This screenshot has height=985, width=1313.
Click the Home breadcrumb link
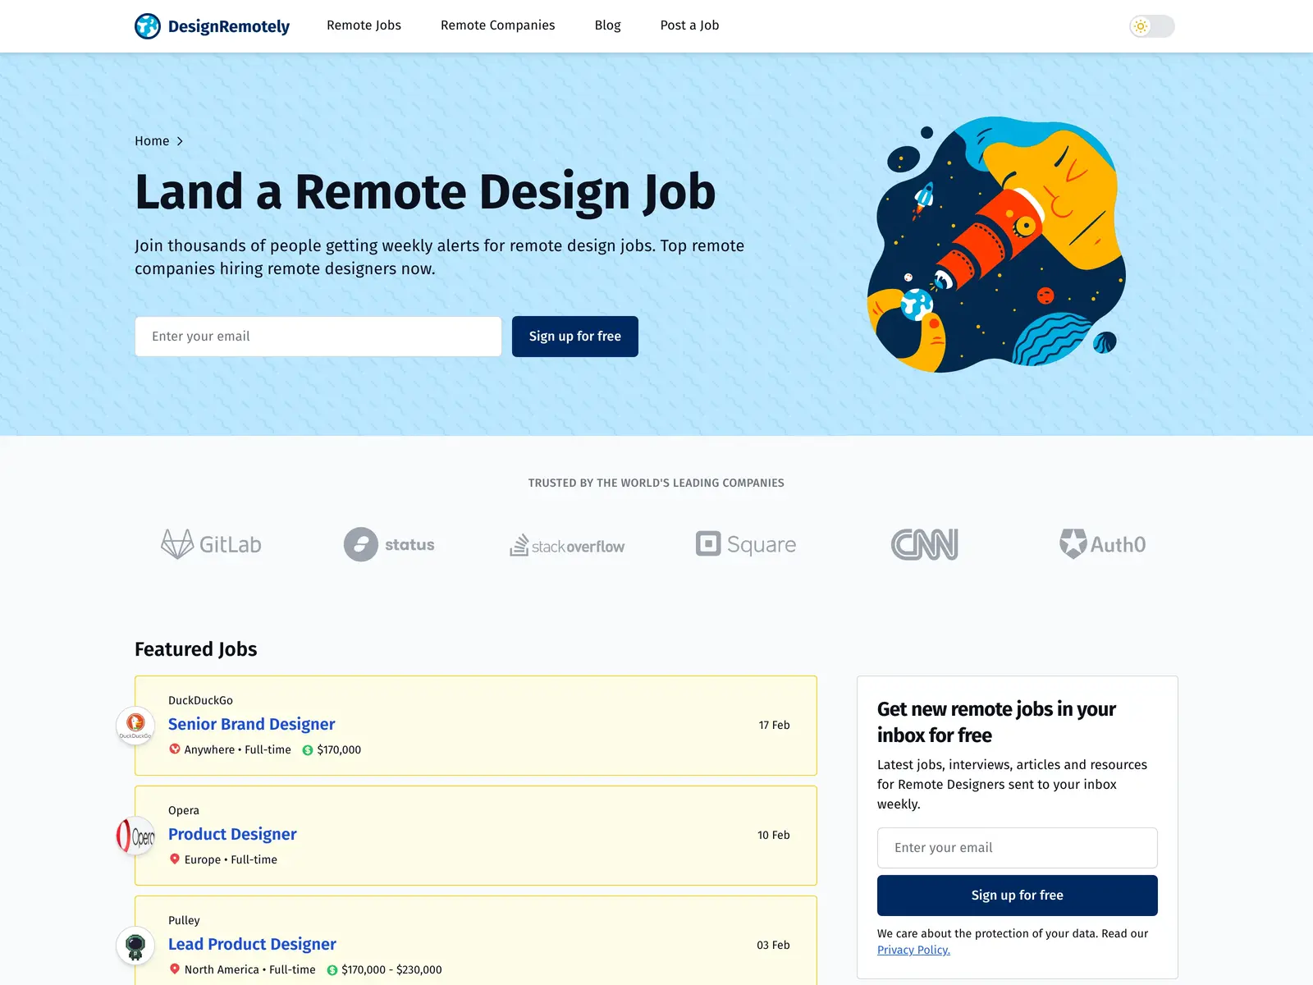coord(152,141)
